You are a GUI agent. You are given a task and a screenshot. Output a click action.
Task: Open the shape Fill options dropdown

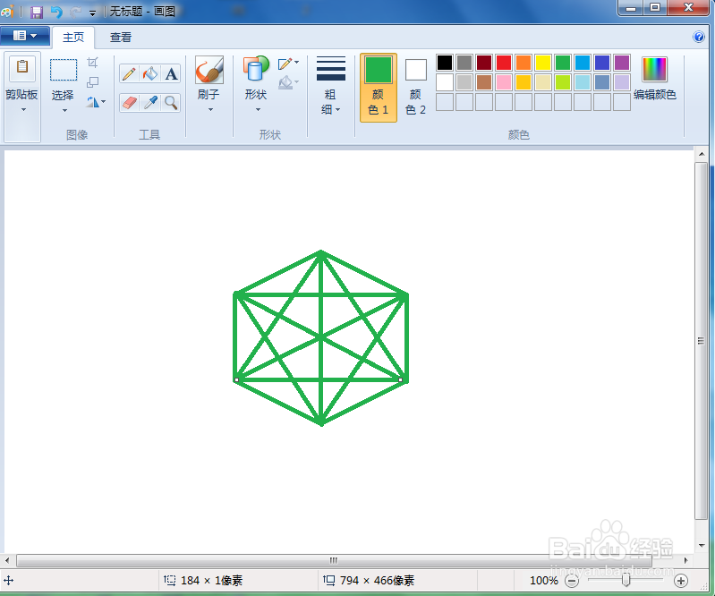[x=289, y=82]
